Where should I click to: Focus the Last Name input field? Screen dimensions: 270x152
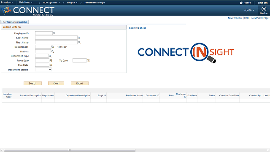coord(56,38)
